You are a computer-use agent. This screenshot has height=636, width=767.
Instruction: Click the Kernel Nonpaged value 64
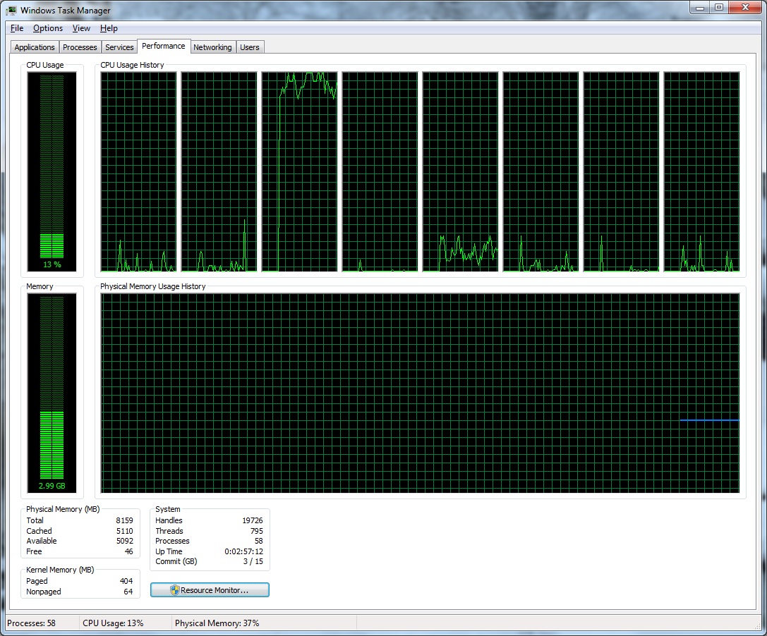(x=128, y=592)
